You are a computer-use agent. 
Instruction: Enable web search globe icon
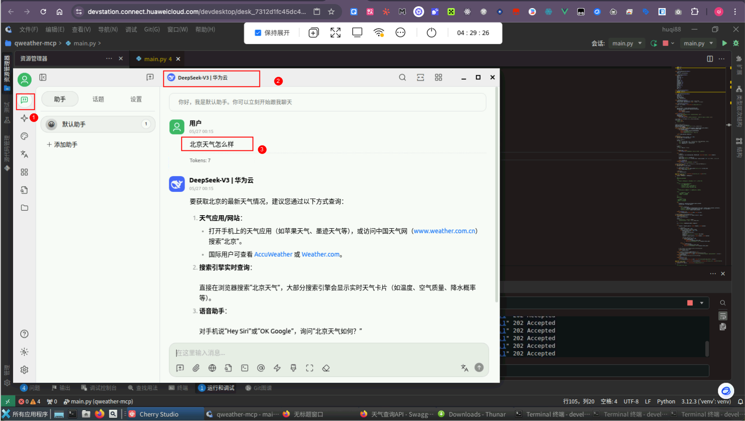click(x=213, y=368)
